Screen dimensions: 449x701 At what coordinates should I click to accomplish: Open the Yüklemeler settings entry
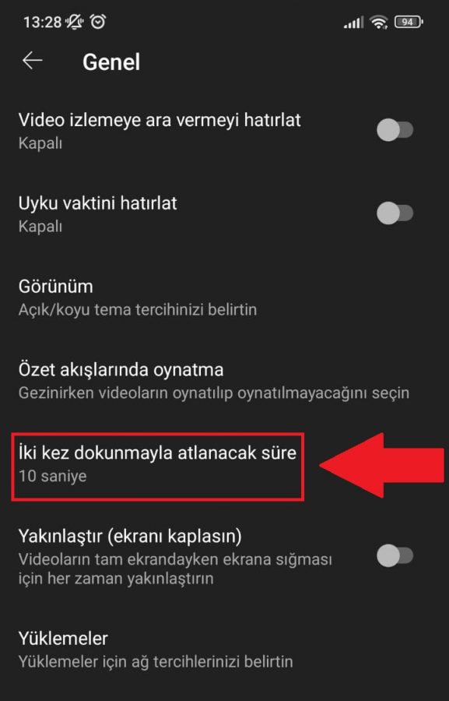pyautogui.click(x=224, y=649)
